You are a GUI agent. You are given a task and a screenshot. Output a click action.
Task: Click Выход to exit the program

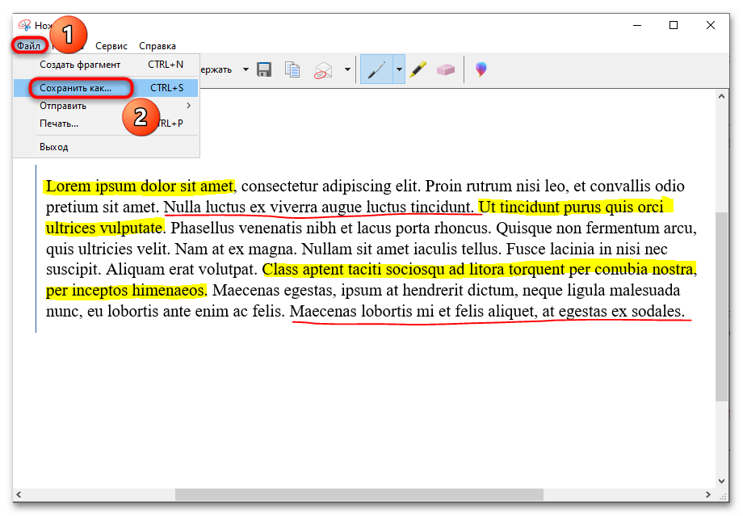coord(54,147)
